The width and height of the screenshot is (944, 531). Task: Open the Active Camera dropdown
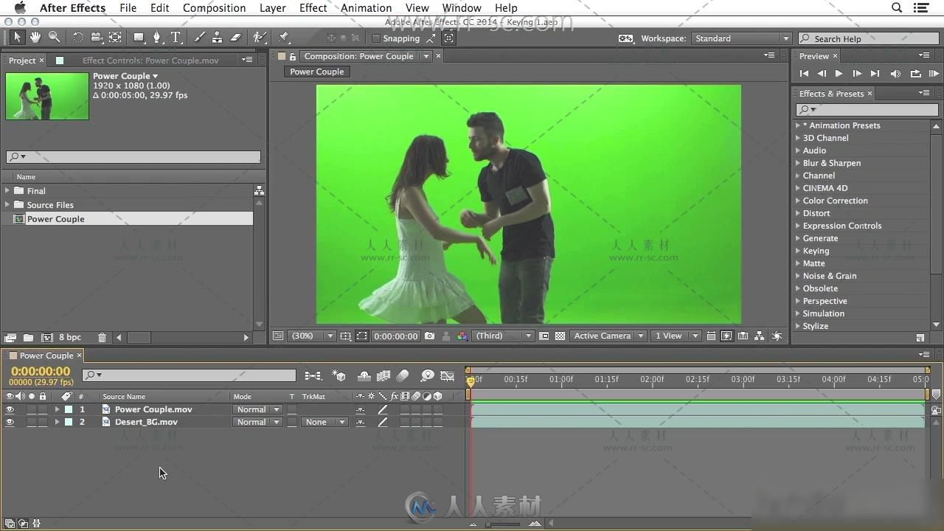click(608, 336)
